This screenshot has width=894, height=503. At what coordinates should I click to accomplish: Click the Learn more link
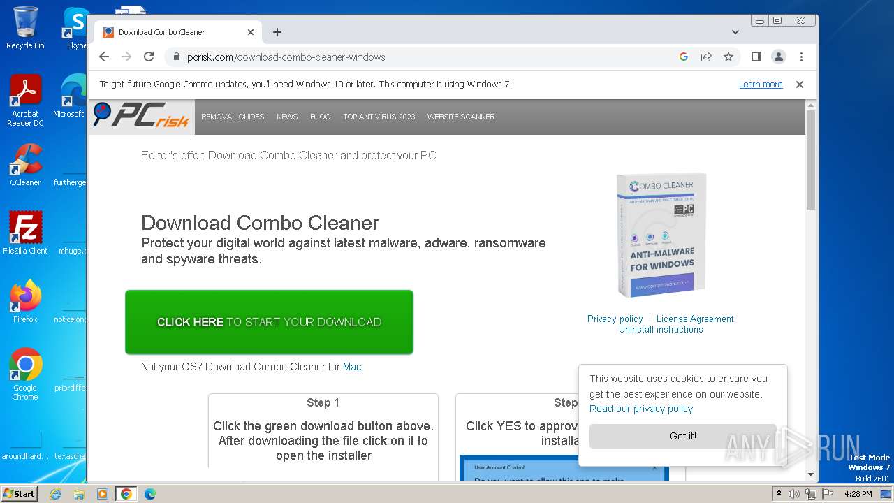click(x=761, y=85)
